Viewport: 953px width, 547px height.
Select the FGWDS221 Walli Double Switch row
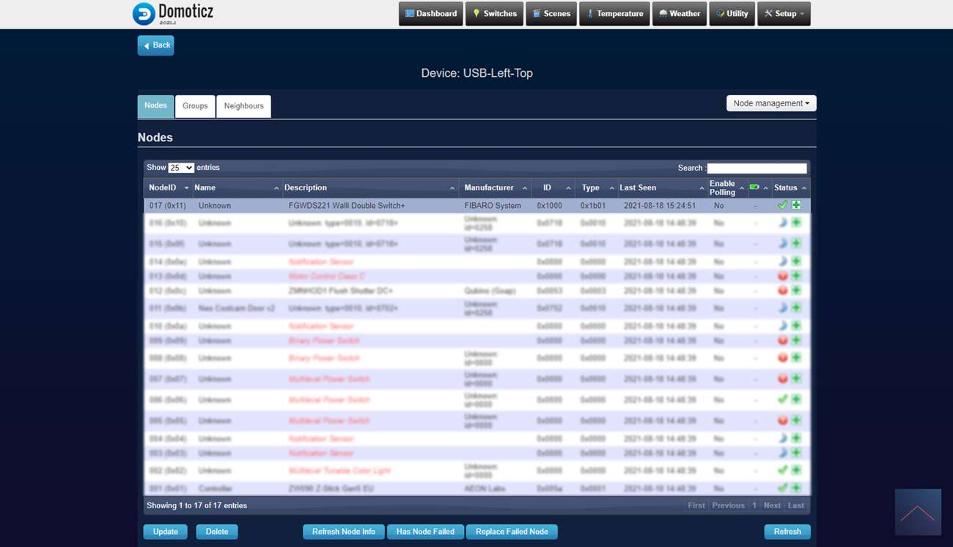(x=347, y=206)
